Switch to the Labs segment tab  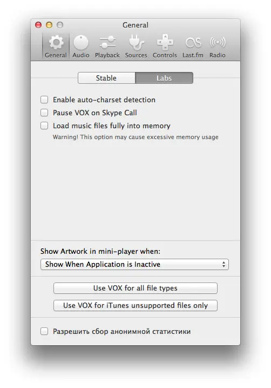164,78
